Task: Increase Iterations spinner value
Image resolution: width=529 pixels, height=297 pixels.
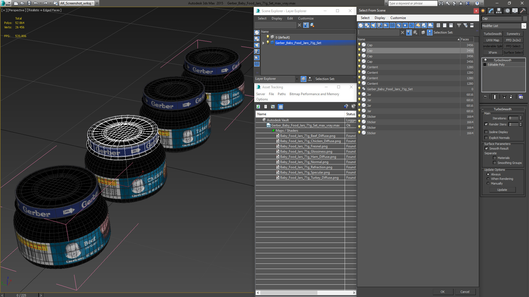Action: click(x=520, y=117)
